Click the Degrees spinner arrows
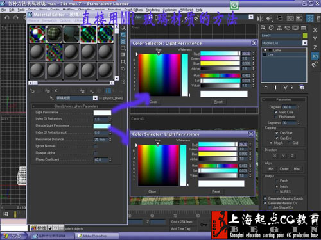This screenshot has height=240, width=321. (x=299, y=107)
